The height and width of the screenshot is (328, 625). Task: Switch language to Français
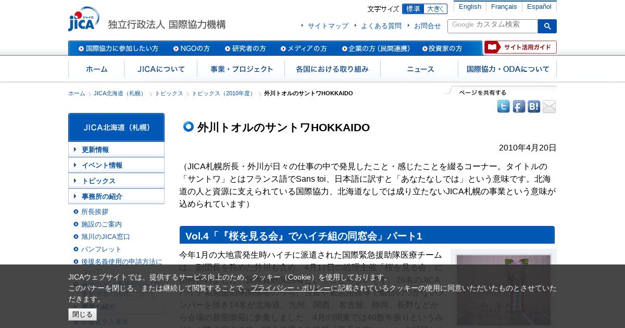point(504,7)
